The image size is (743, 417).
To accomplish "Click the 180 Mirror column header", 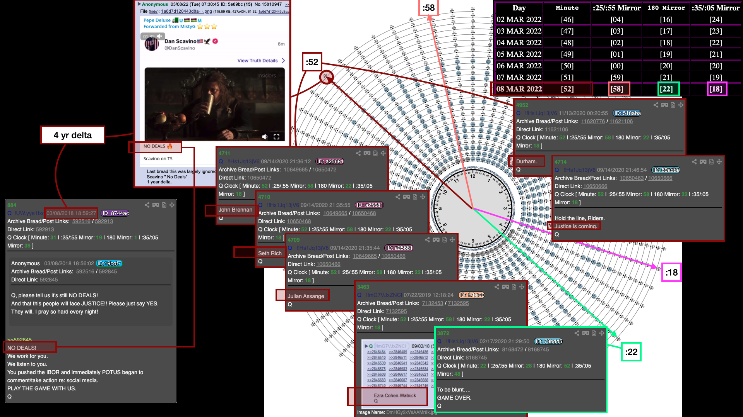I will pos(666,8).
